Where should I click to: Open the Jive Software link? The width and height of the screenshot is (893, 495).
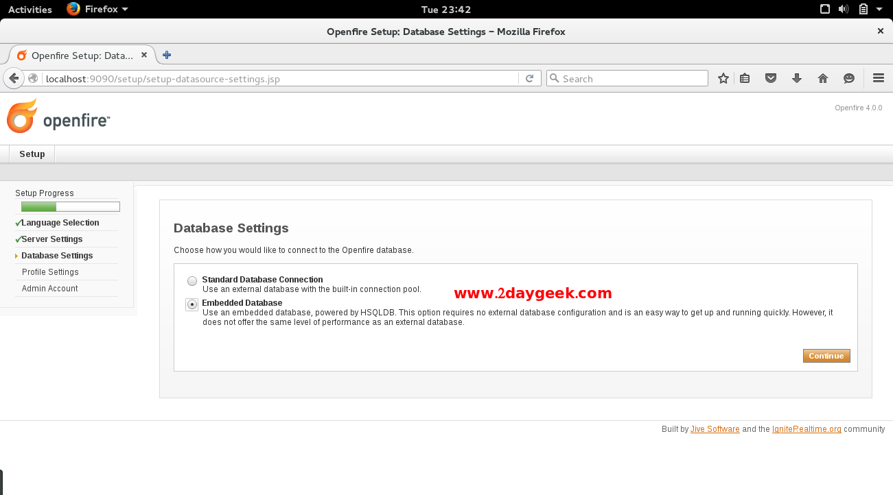tap(715, 429)
